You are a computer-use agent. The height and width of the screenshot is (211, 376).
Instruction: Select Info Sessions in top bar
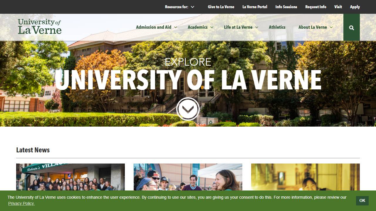(286, 7)
